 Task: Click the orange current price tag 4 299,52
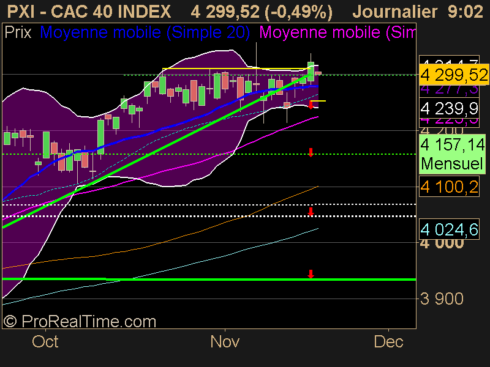454,75
